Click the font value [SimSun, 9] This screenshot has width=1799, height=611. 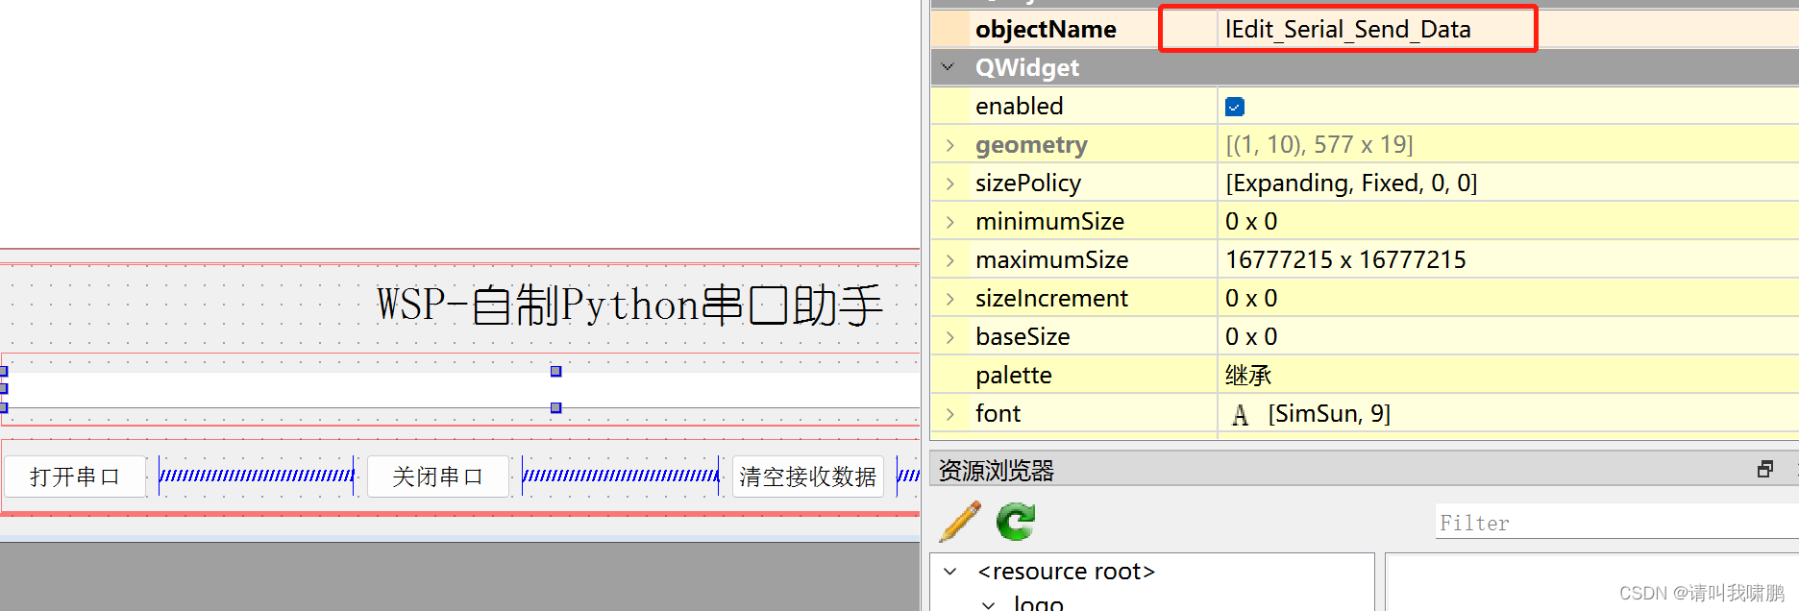click(x=1329, y=414)
